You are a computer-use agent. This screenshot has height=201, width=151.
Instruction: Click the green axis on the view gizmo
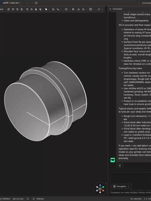103,187
